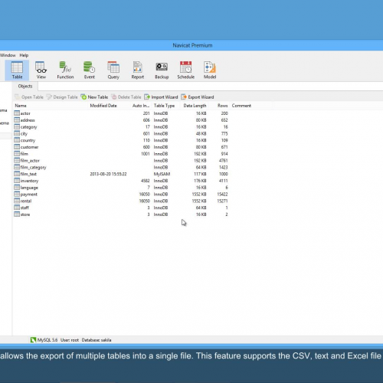Image resolution: width=383 pixels, height=383 pixels.
Task: Click the actor table icon
Action: click(17, 113)
